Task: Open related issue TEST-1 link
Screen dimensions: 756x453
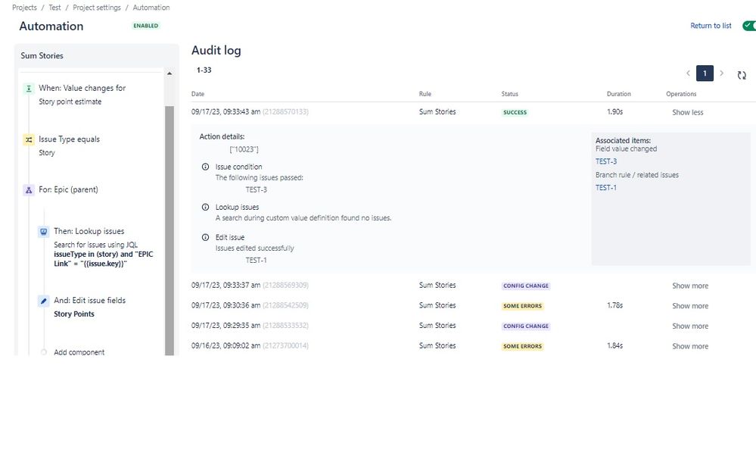Action: [x=606, y=188]
